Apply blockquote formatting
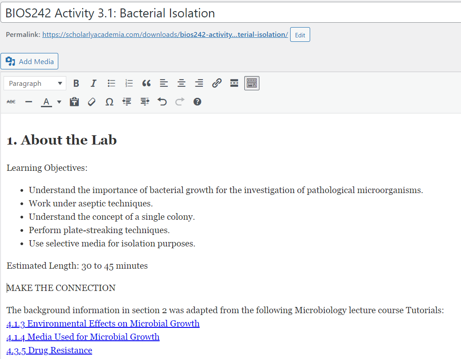 coord(146,84)
